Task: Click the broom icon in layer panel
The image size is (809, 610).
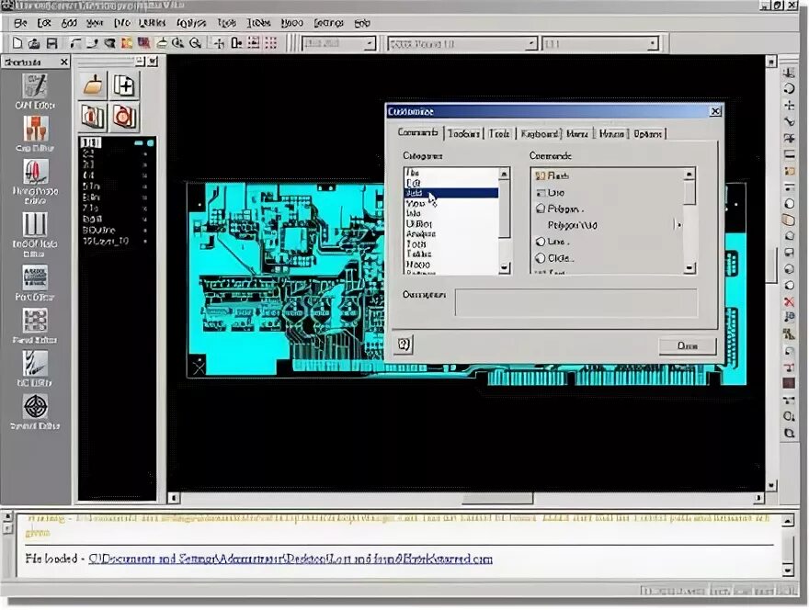Action: coord(94,85)
